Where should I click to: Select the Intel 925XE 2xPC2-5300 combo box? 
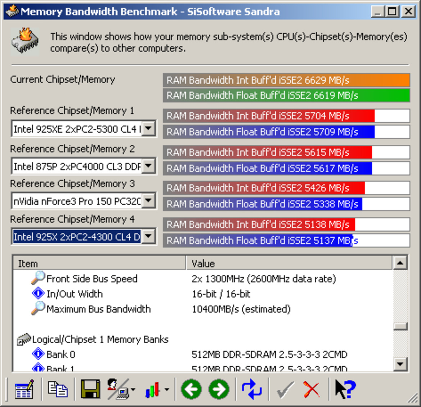click(x=83, y=129)
